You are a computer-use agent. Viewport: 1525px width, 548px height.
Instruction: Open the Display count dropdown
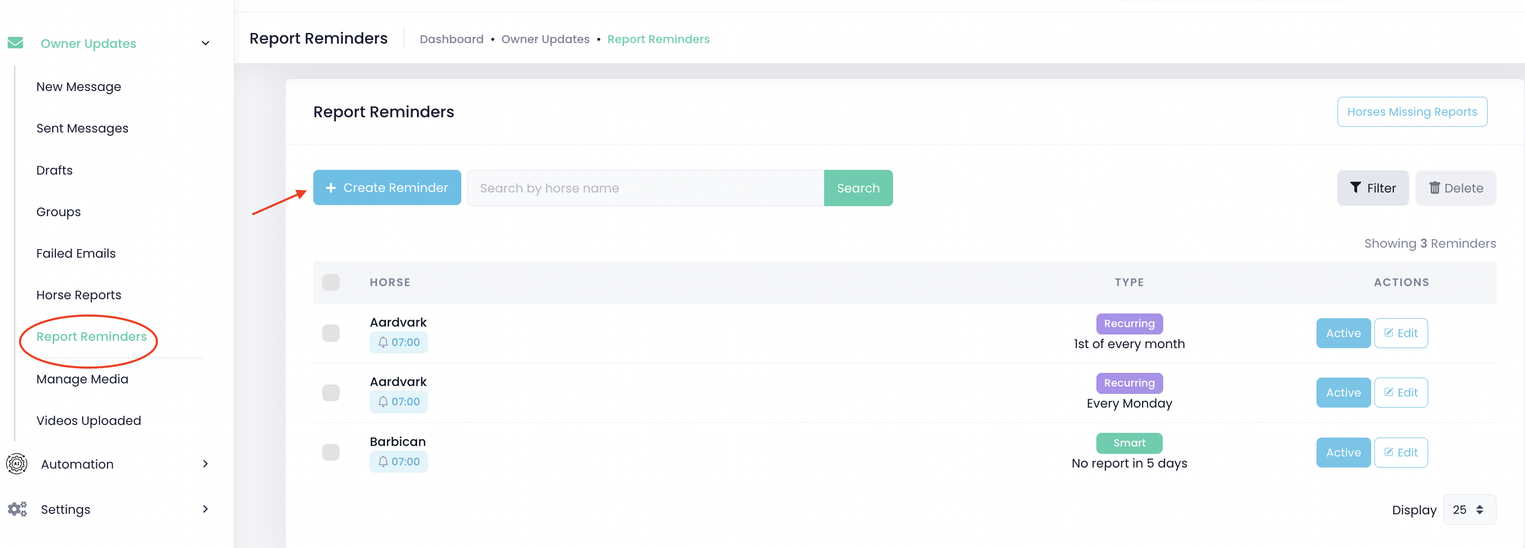click(x=1469, y=510)
